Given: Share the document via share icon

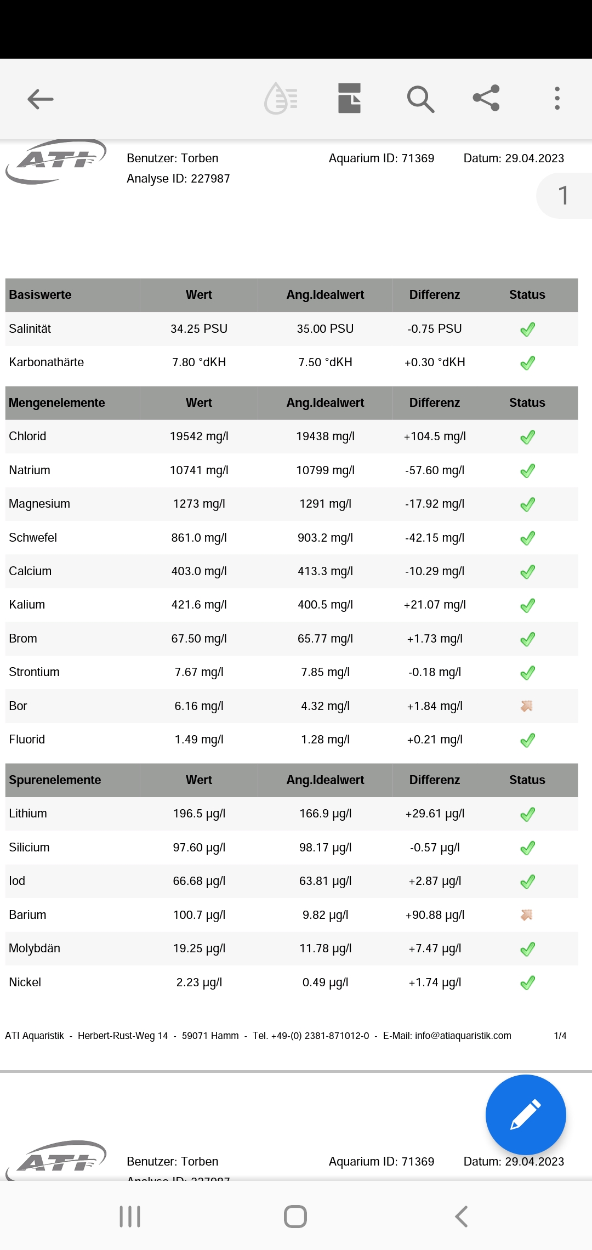Looking at the screenshot, I should pos(486,98).
